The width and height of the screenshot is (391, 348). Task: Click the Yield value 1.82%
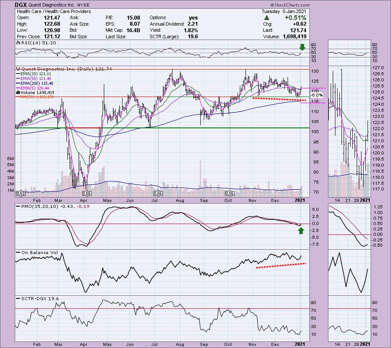[x=191, y=30]
